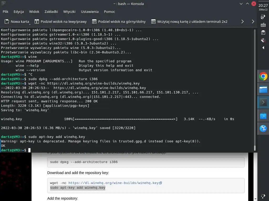Screen dimensions: 269x201
Task: Open clipboard tray icon
Action: [263, 32]
